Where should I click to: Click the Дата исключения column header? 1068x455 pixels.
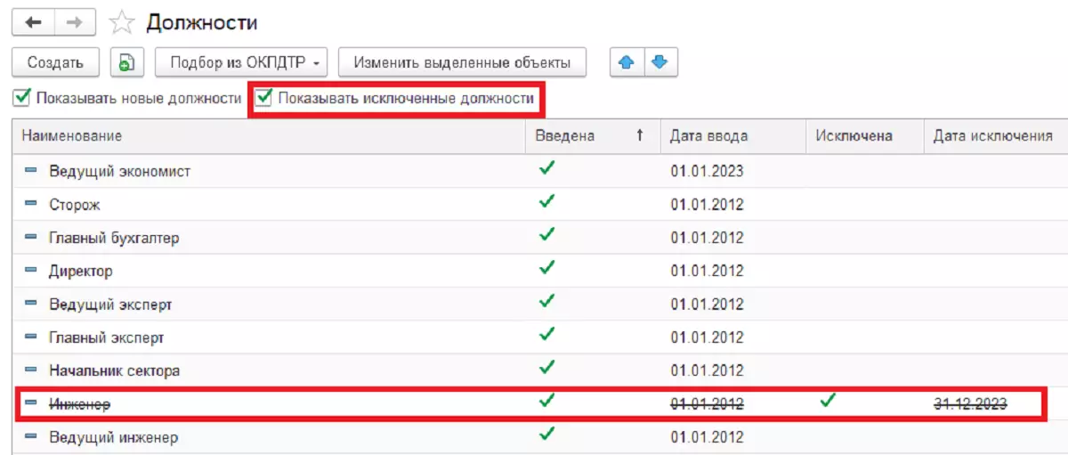click(x=992, y=136)
